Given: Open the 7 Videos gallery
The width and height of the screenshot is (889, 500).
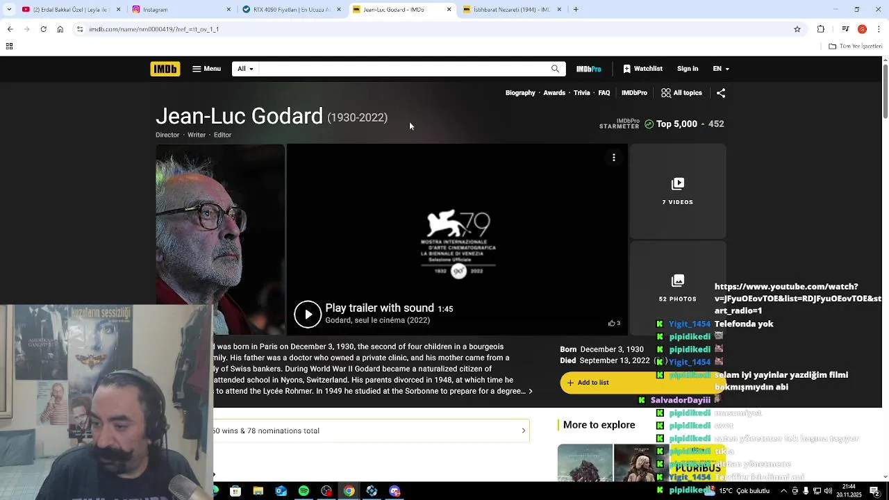Looking at the screenshot, I should point(678,191).
